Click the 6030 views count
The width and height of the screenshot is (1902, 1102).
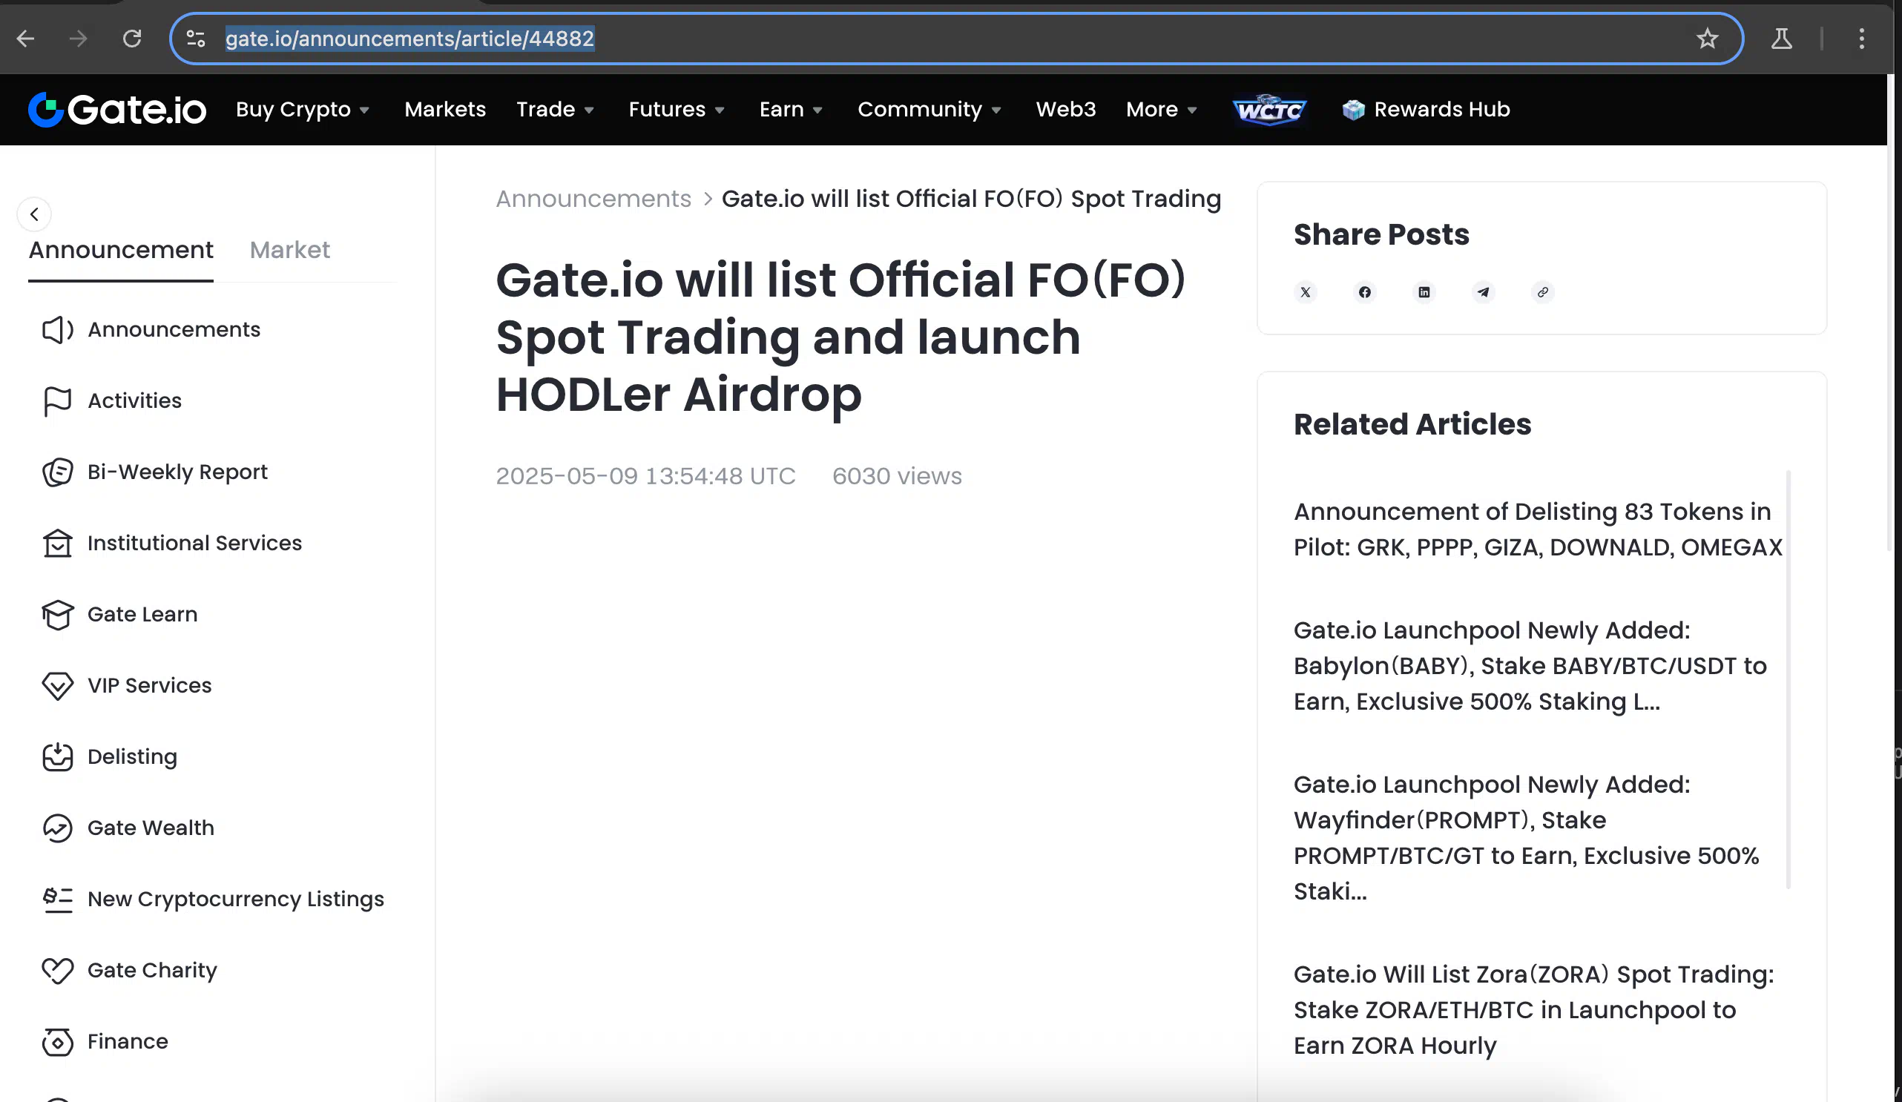[x=897, y=477]
